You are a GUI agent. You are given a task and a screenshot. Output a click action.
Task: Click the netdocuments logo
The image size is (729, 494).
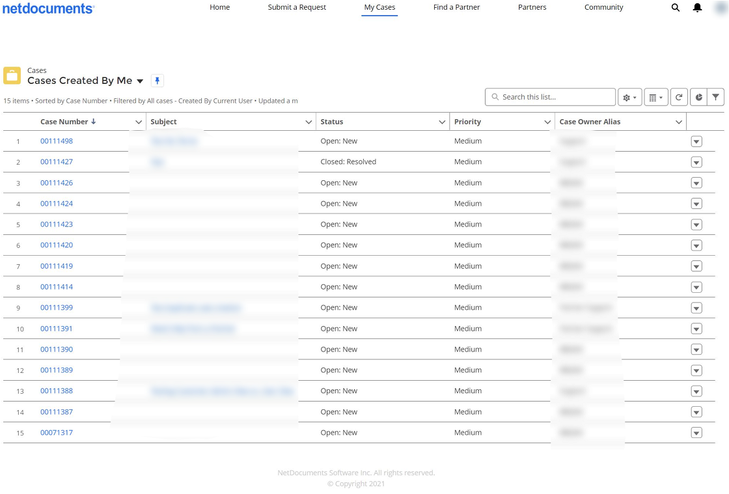pos(48,8)
